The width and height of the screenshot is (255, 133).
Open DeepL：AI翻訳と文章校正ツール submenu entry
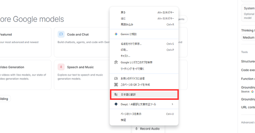[x=144, y=104]
